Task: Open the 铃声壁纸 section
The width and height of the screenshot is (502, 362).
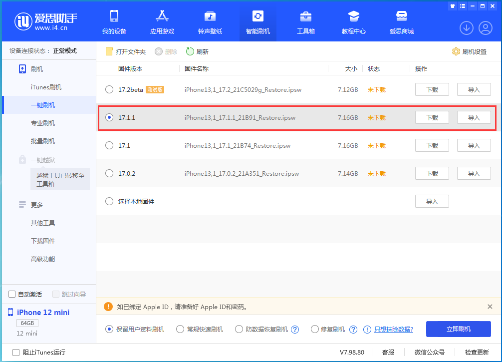Action: [x=210, y=22]
